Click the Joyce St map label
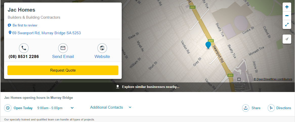Image resolution: width=295 pixels, height=122 pixels. coord(255,67)
